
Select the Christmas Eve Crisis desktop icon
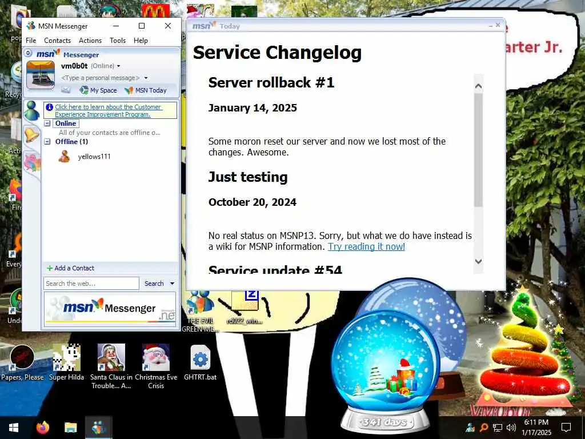tap(156, 366)
